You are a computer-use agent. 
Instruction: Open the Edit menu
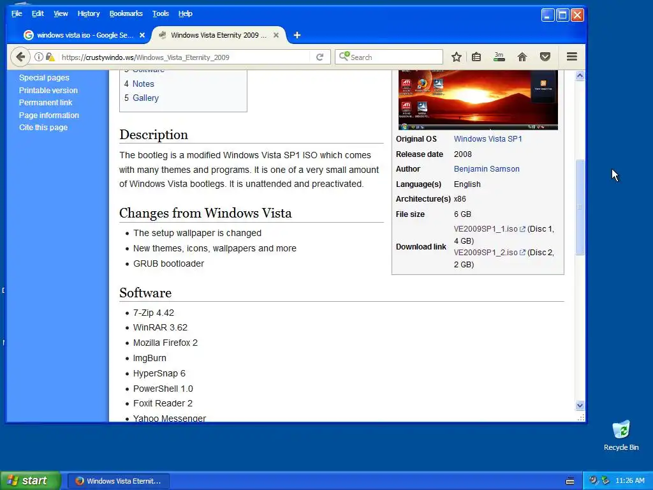38,14
